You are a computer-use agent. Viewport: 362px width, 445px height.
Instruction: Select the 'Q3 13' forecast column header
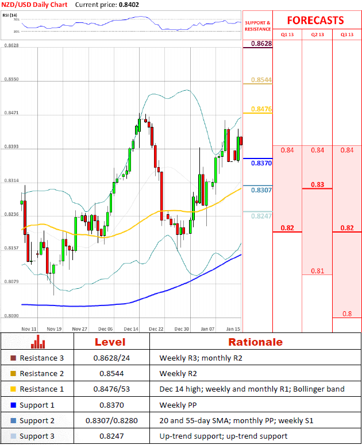click(347, 34)
